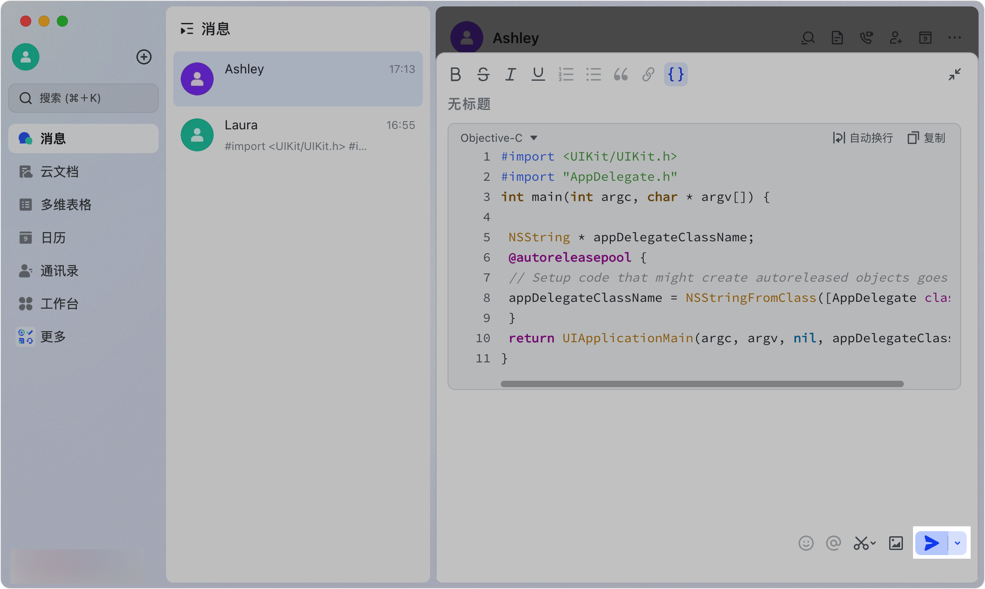
Task: Collapse the expanded message editor
Action: [954, 74]
